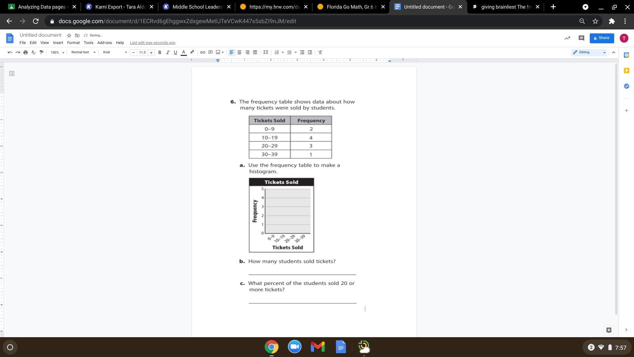634x357 pixels.
Task: Toggle bold formatting
Action: (160, 52)
